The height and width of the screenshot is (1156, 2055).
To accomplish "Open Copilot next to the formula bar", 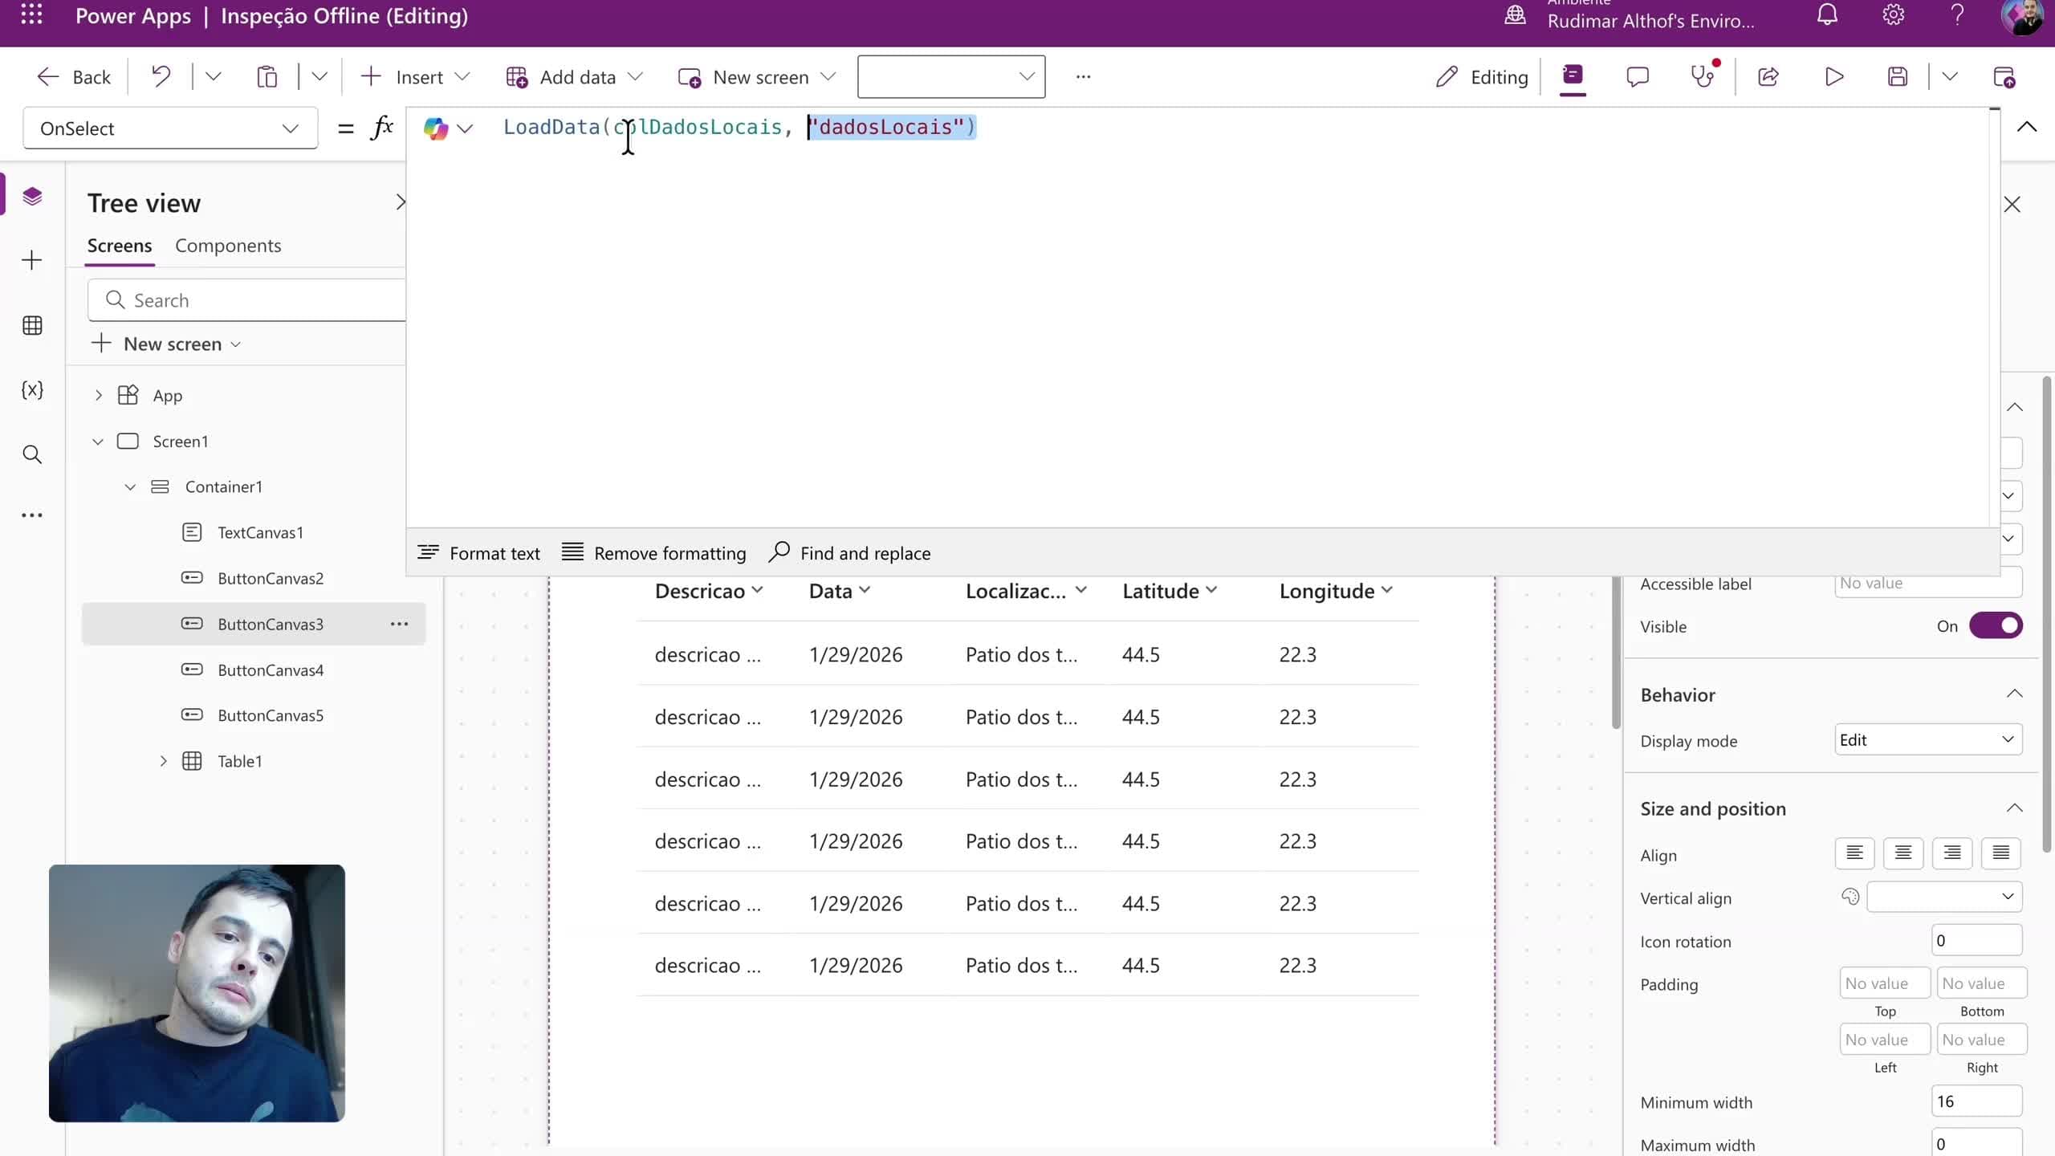I will 437,128.
